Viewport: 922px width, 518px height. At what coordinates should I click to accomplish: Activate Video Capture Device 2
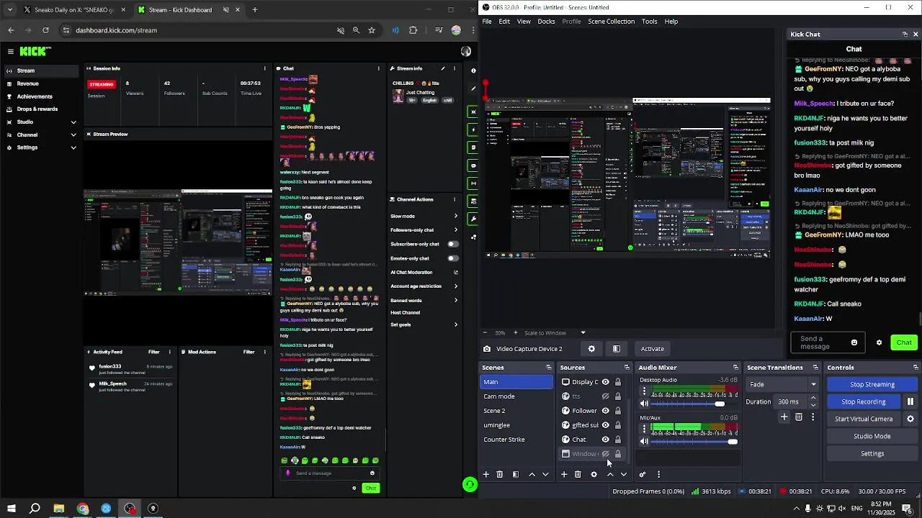pyautogui.click(x=652, y=349)
